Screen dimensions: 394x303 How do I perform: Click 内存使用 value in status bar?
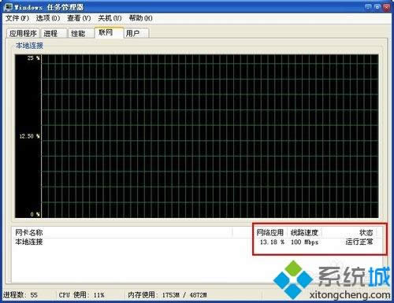pos(167,295)
